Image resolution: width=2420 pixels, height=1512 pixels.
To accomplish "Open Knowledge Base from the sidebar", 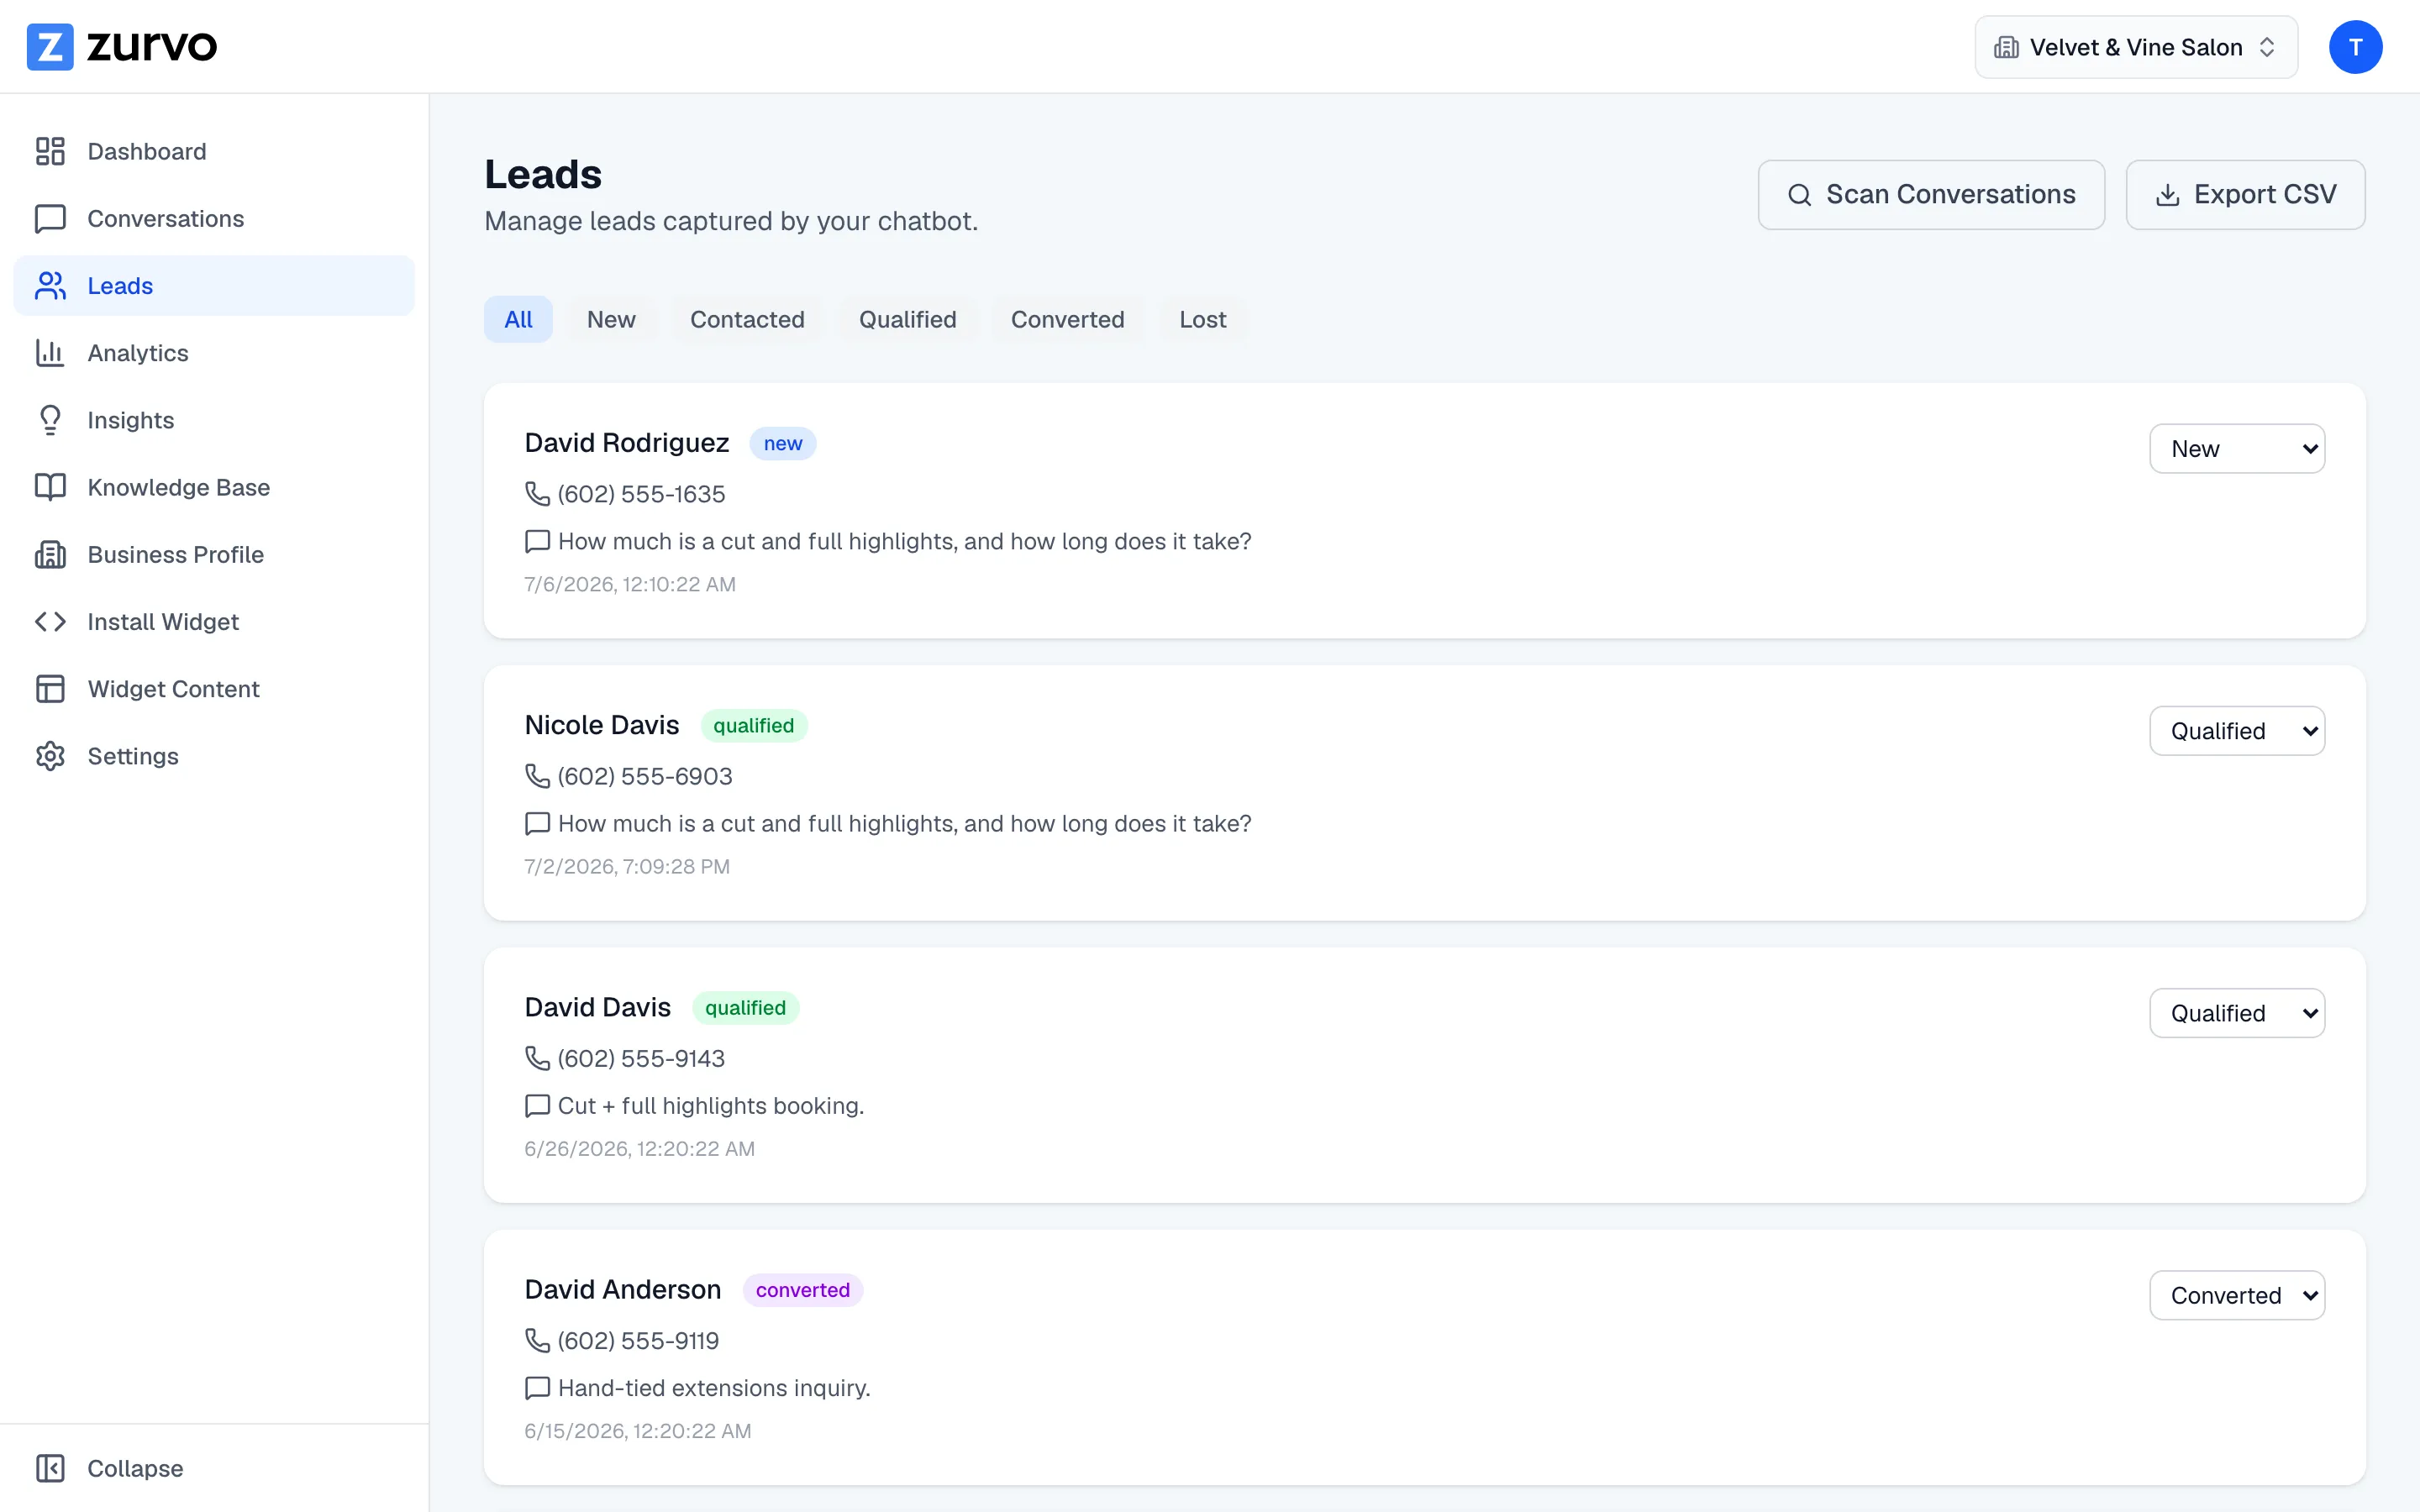I will (214, 487).
